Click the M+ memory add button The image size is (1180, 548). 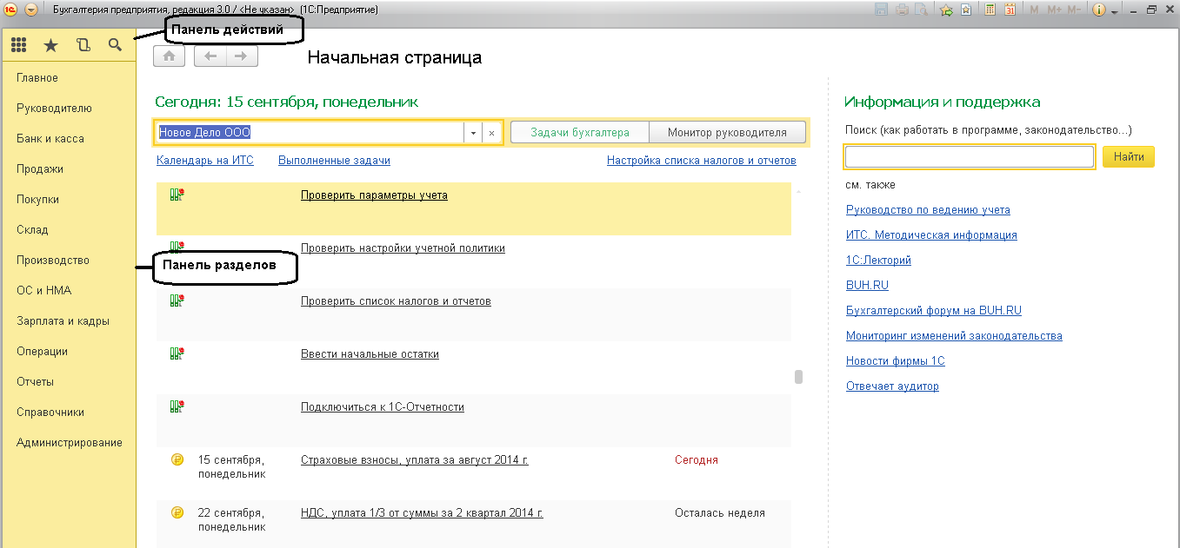[x=1055, y=10]
